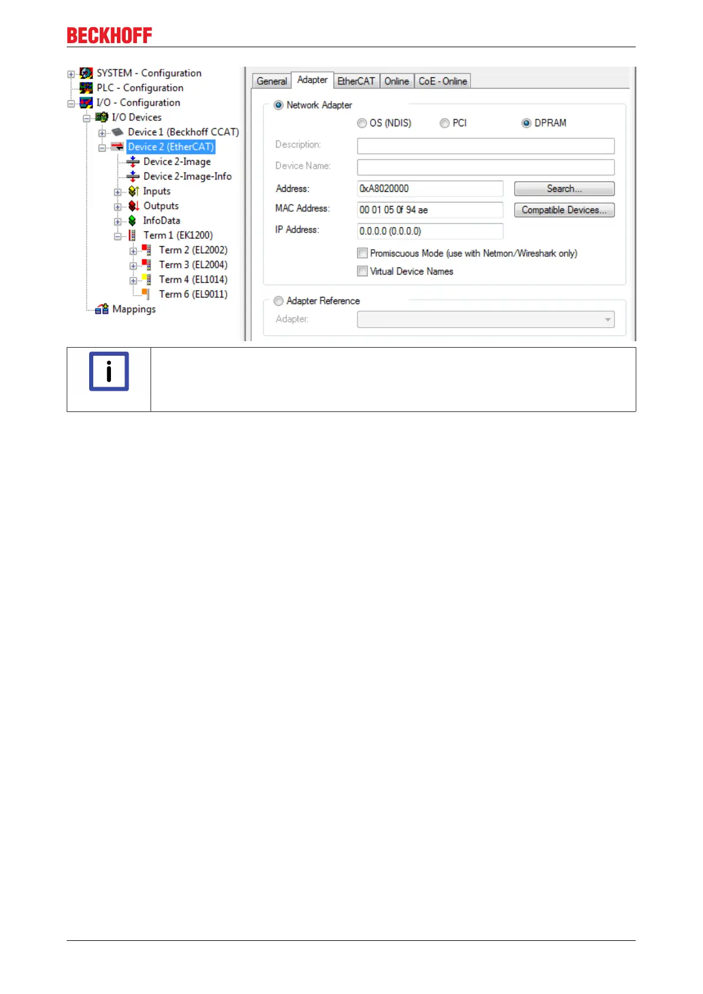Click the blue info icon

coord(109,372)
